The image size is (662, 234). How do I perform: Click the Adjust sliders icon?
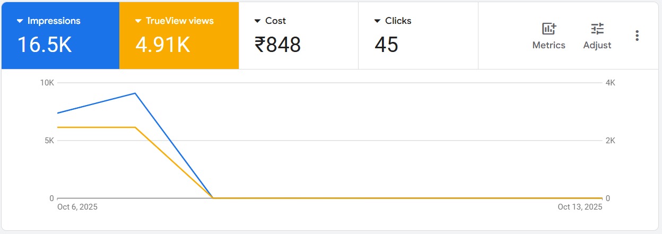click(x=597, y=29)
